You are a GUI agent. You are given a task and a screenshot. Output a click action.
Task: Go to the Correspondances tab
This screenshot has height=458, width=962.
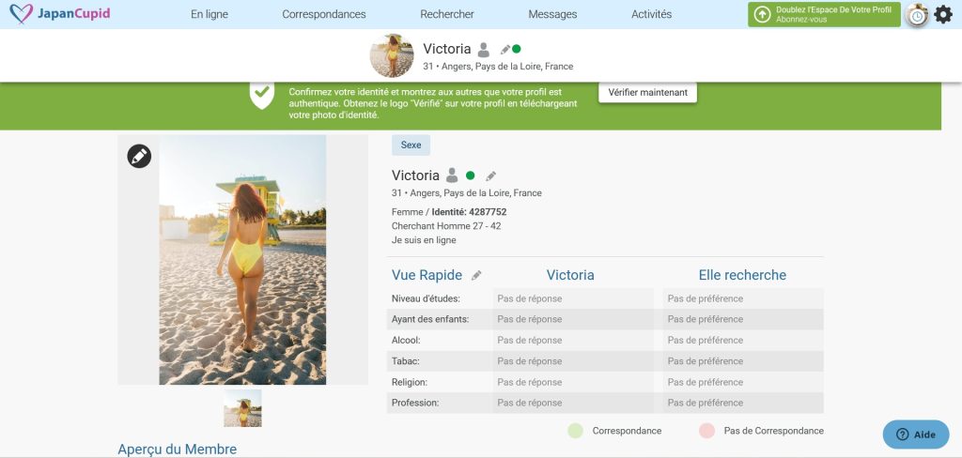pyautogui.click(x=324, y=14)
